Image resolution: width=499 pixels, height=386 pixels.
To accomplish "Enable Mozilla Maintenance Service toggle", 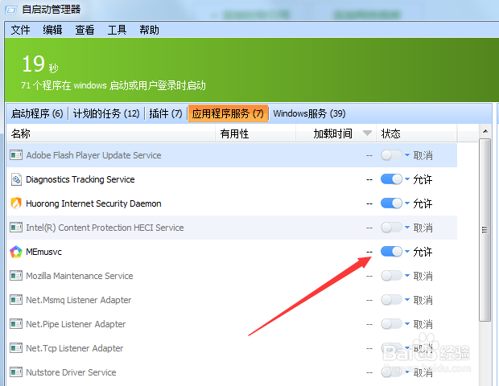I will coord(391,276).
